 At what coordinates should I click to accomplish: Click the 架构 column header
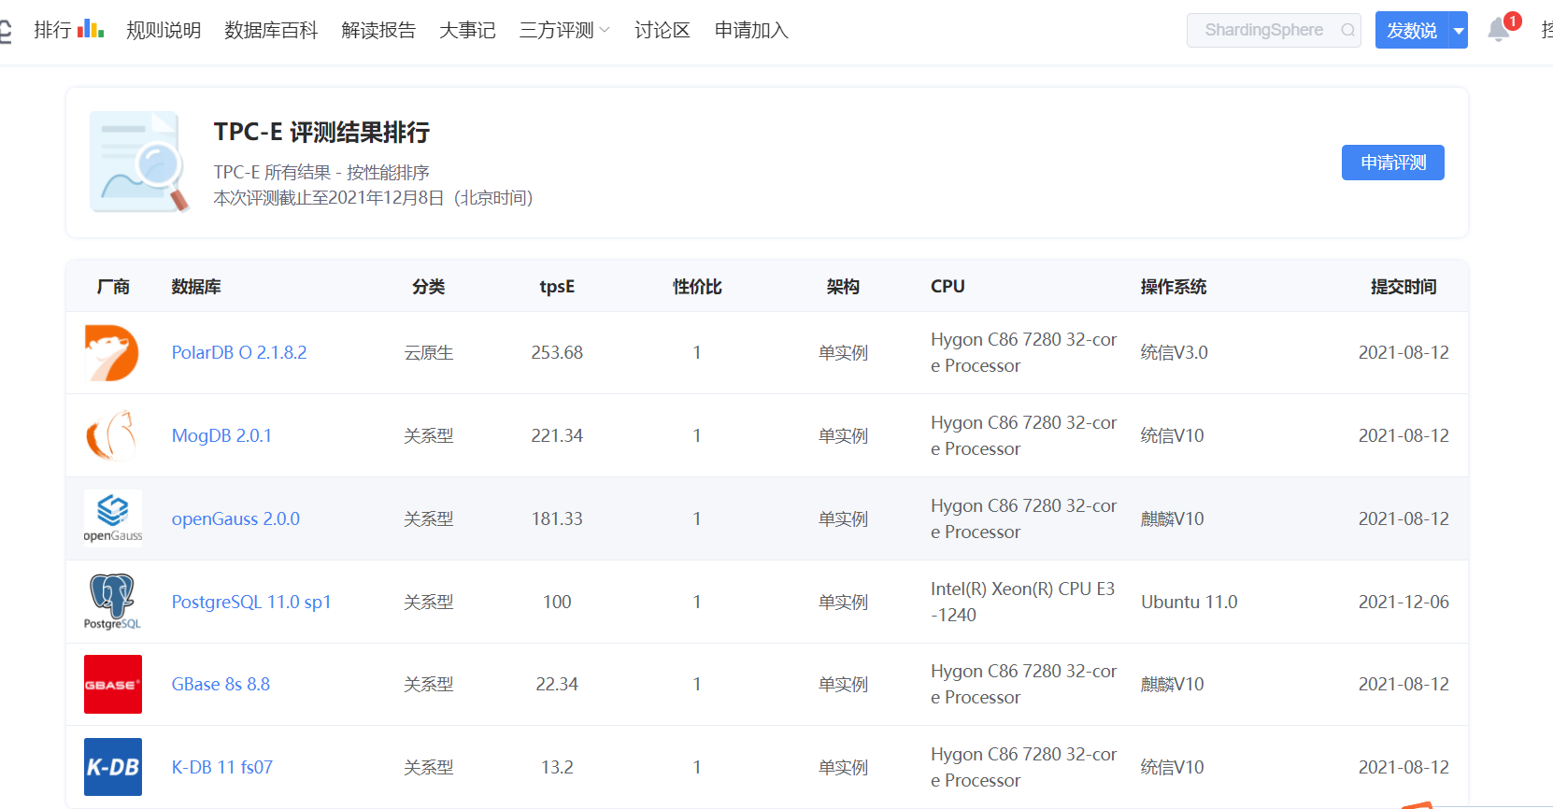coord(843,287)
